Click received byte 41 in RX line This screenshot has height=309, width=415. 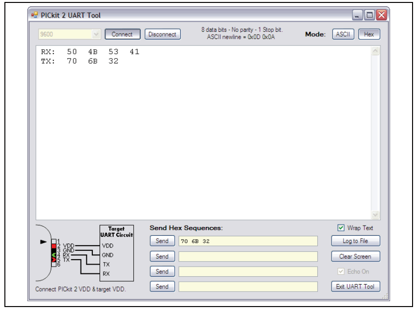click(134, 52)
